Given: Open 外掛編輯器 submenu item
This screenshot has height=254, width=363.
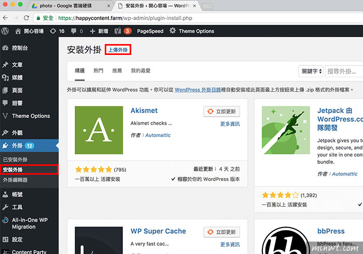Looking at the screenshot, I should click(x=15, y=180).
